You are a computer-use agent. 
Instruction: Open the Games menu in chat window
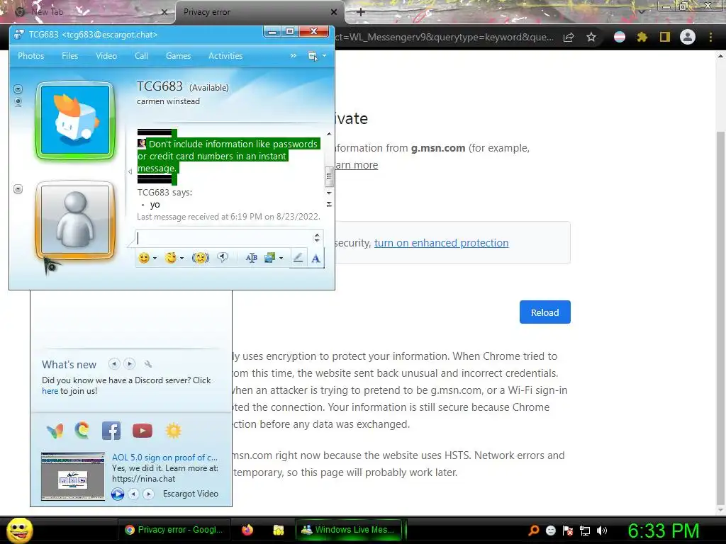[x=178, y=55]
